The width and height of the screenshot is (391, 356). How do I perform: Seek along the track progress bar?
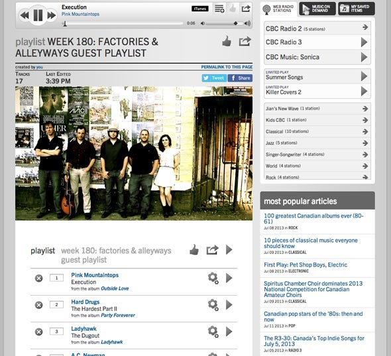point(123,23)
